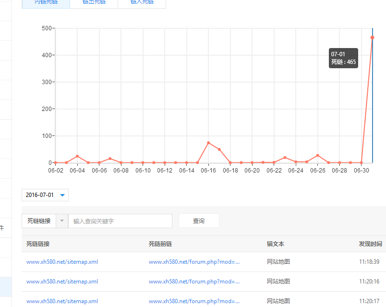Open the 2016-07-01 date dropdown
This screenshot has width=386, height=307.
[x=45, y=195]
